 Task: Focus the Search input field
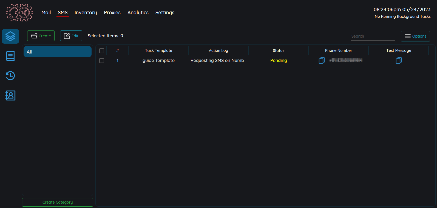[x=373, y=36]
